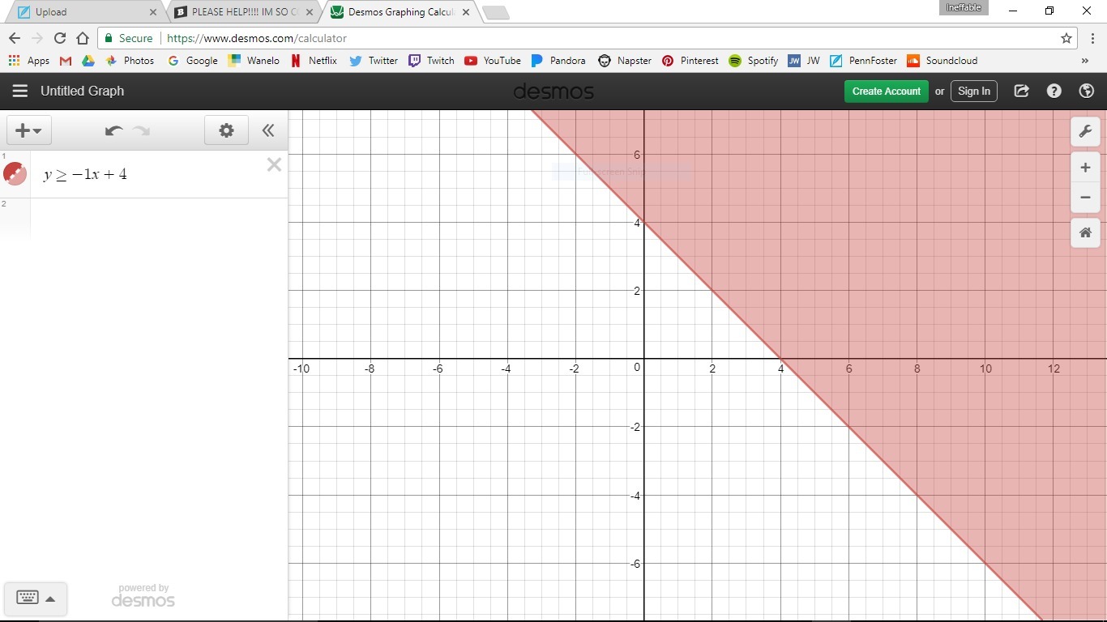Expand the hidden bookmarks overflow chevron
The width and height of the screenshot is (1107, 622).
tap(1085, 61)
